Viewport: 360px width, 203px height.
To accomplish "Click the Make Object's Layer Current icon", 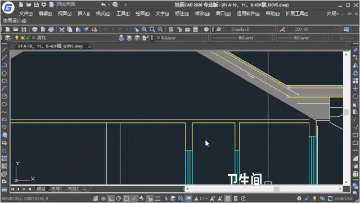I will tap(121, 38).
